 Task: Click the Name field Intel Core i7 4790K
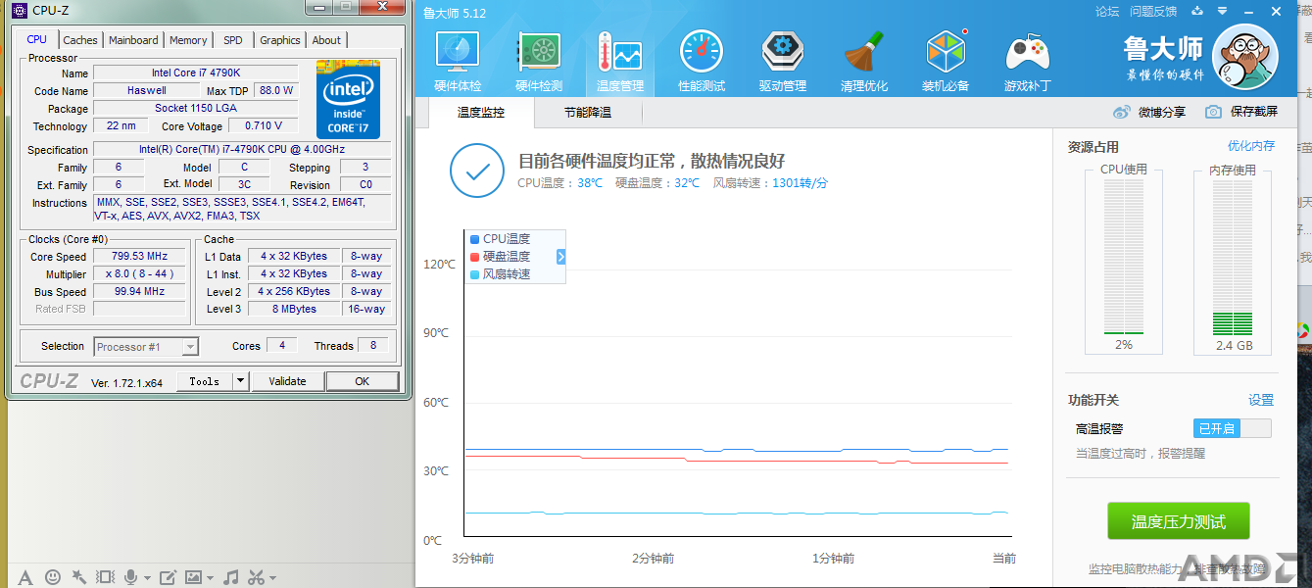click(195, 73)
